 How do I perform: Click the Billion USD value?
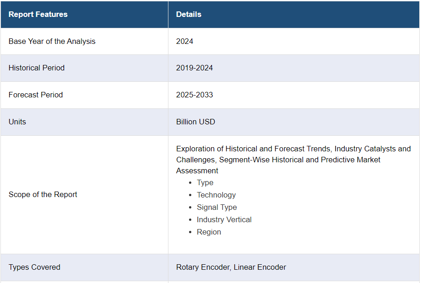coord(195,122)
